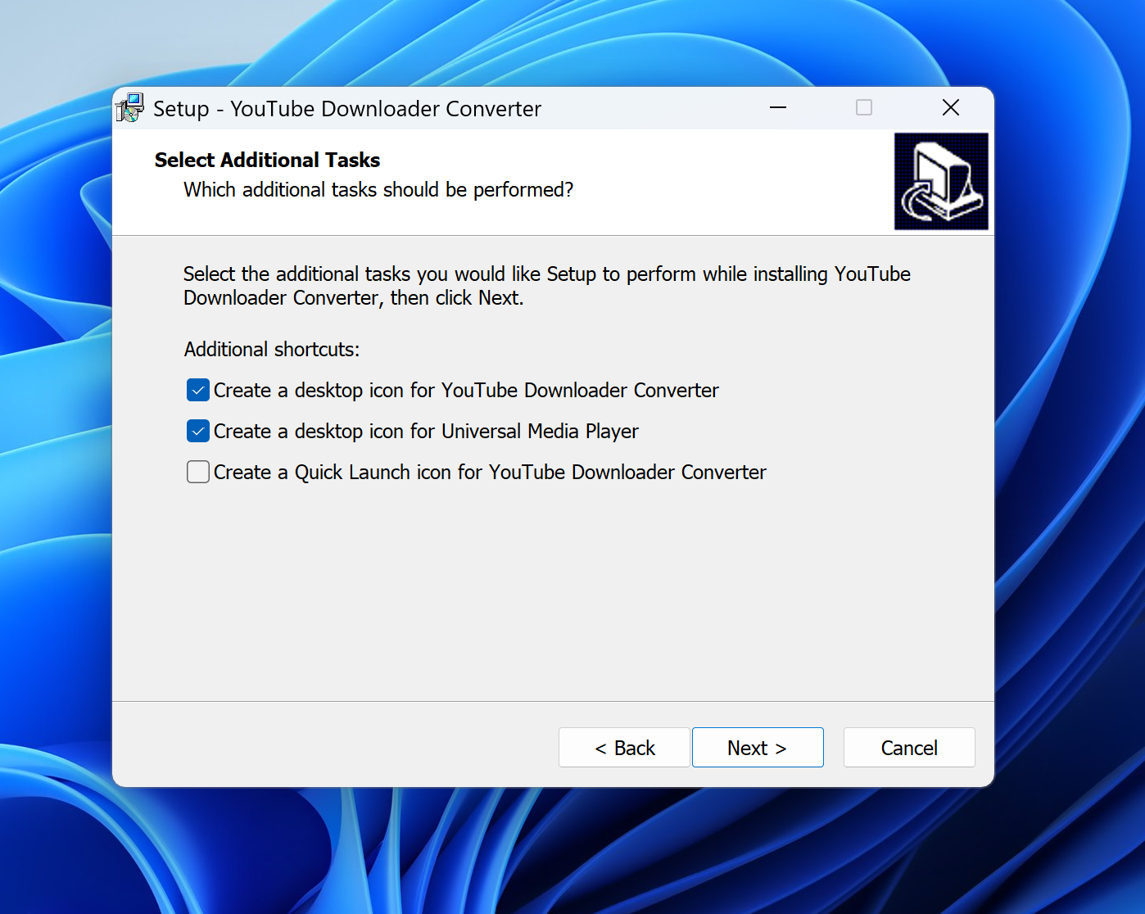Viewport: 1145px width, 914px height.
Task: Uncheck desktop icon for YouTube Downloader Converter
Action: (198, 390)
